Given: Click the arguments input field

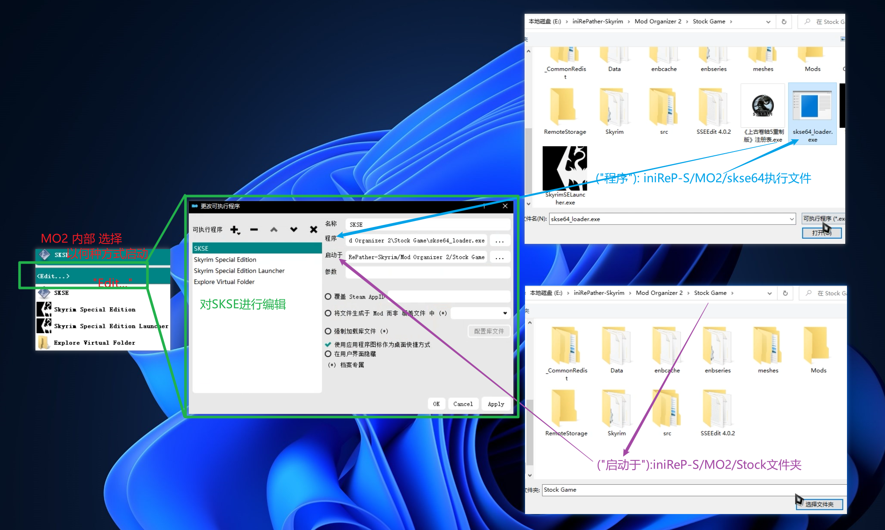Looking at the screenshot, I should click(x=428, y=272).
